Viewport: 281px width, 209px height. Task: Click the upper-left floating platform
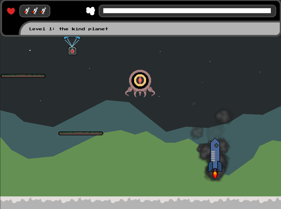(x=23, y=76)
